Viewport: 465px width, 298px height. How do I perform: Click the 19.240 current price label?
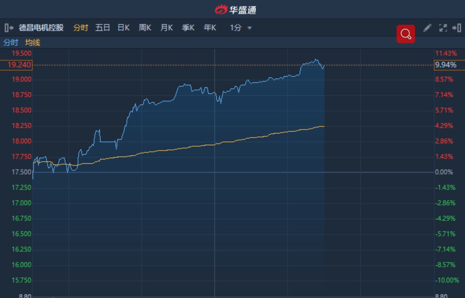(19, 65)
